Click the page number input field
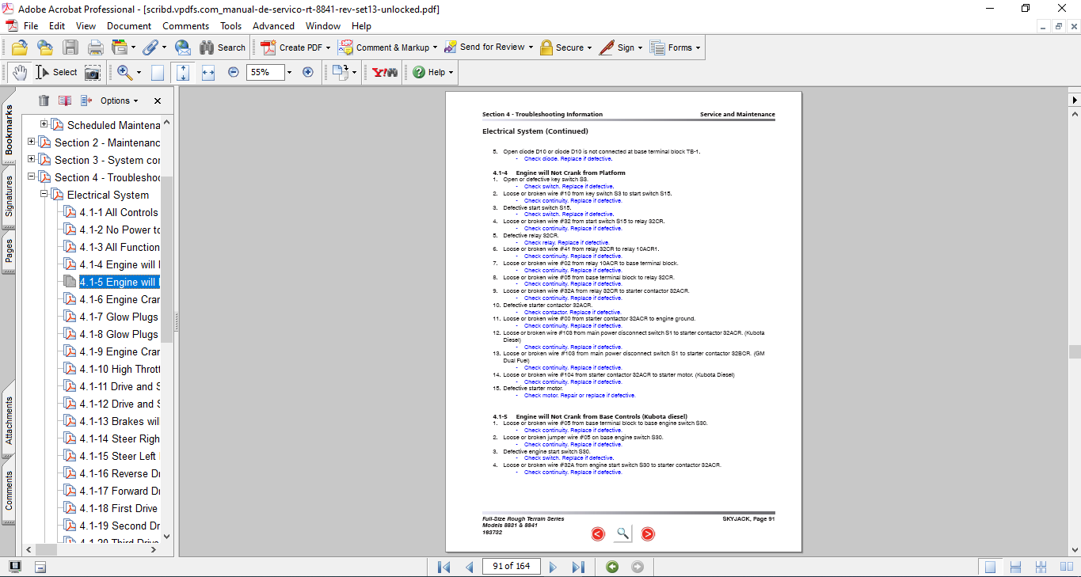This screenshot has width=1081, height=577. pyautogui.click(x=511, y=566)
